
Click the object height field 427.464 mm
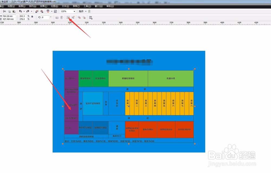[x=9, y=19]
